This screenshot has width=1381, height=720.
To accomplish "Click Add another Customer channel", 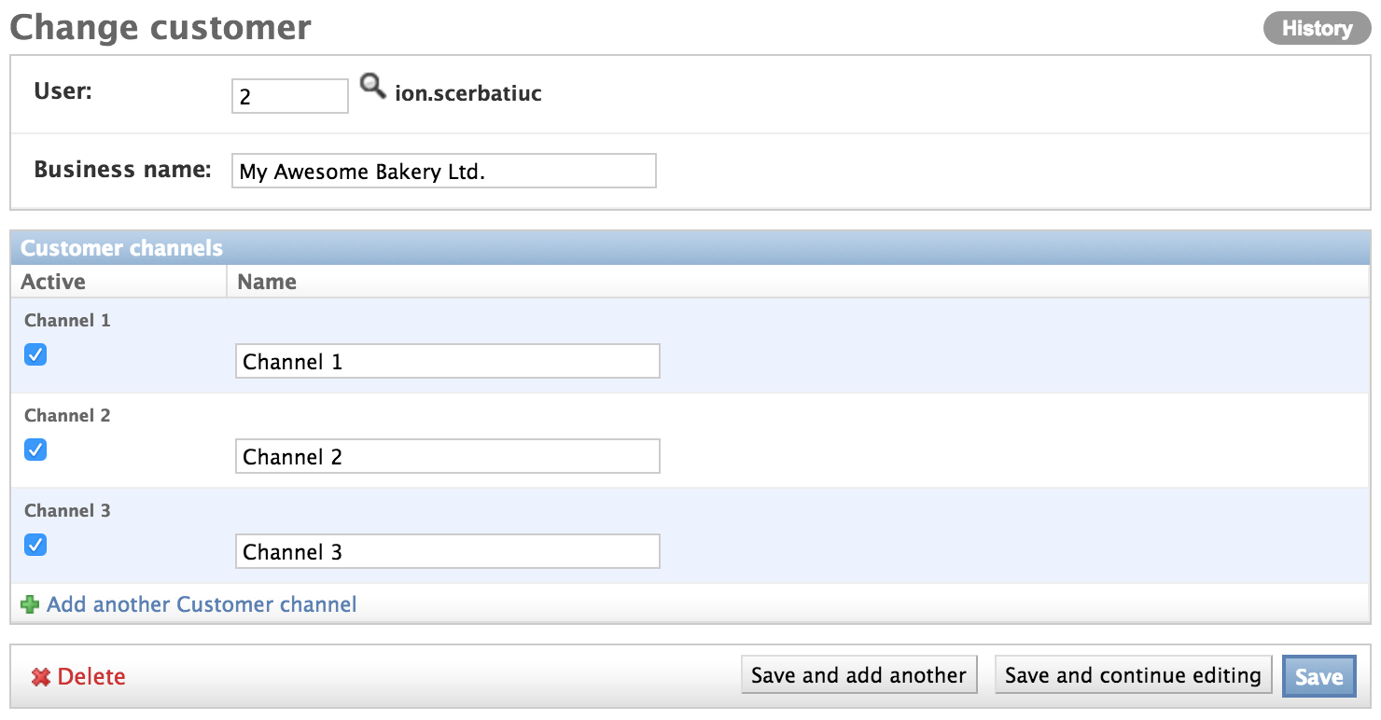I will pos(201,604).
